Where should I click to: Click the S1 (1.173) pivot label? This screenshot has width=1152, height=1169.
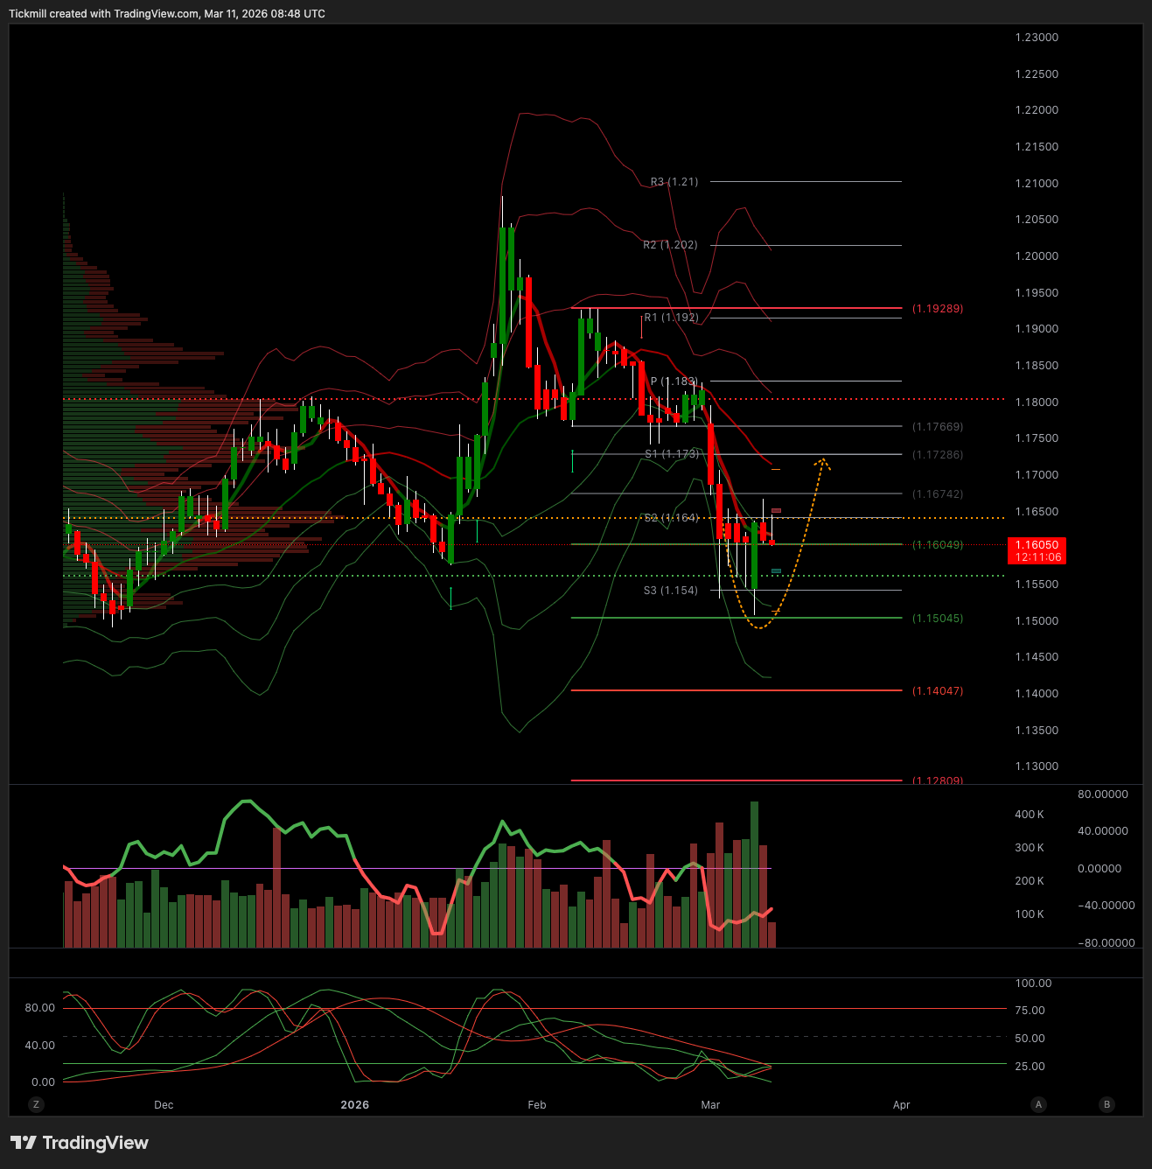coord(672,454)
